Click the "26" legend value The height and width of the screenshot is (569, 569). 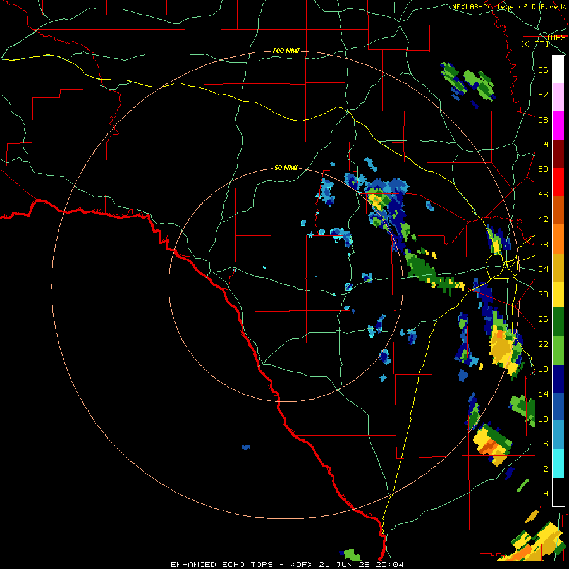point(543,319)
